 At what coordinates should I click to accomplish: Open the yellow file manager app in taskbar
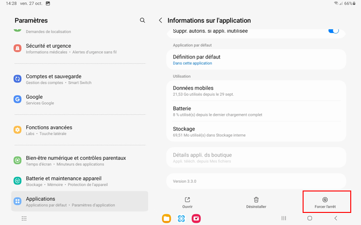[x=166, y=218]
